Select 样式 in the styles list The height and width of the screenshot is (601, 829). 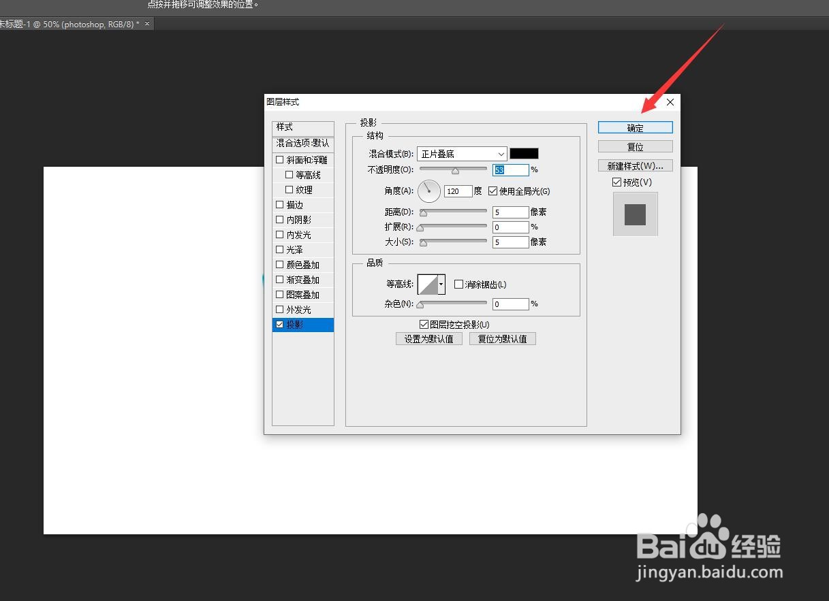tap(303, 127)
